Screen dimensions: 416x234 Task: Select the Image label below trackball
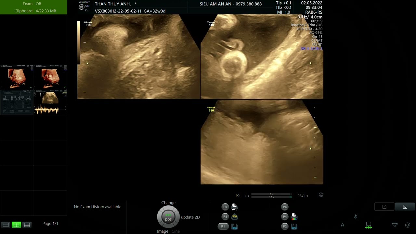click(162, 231)
